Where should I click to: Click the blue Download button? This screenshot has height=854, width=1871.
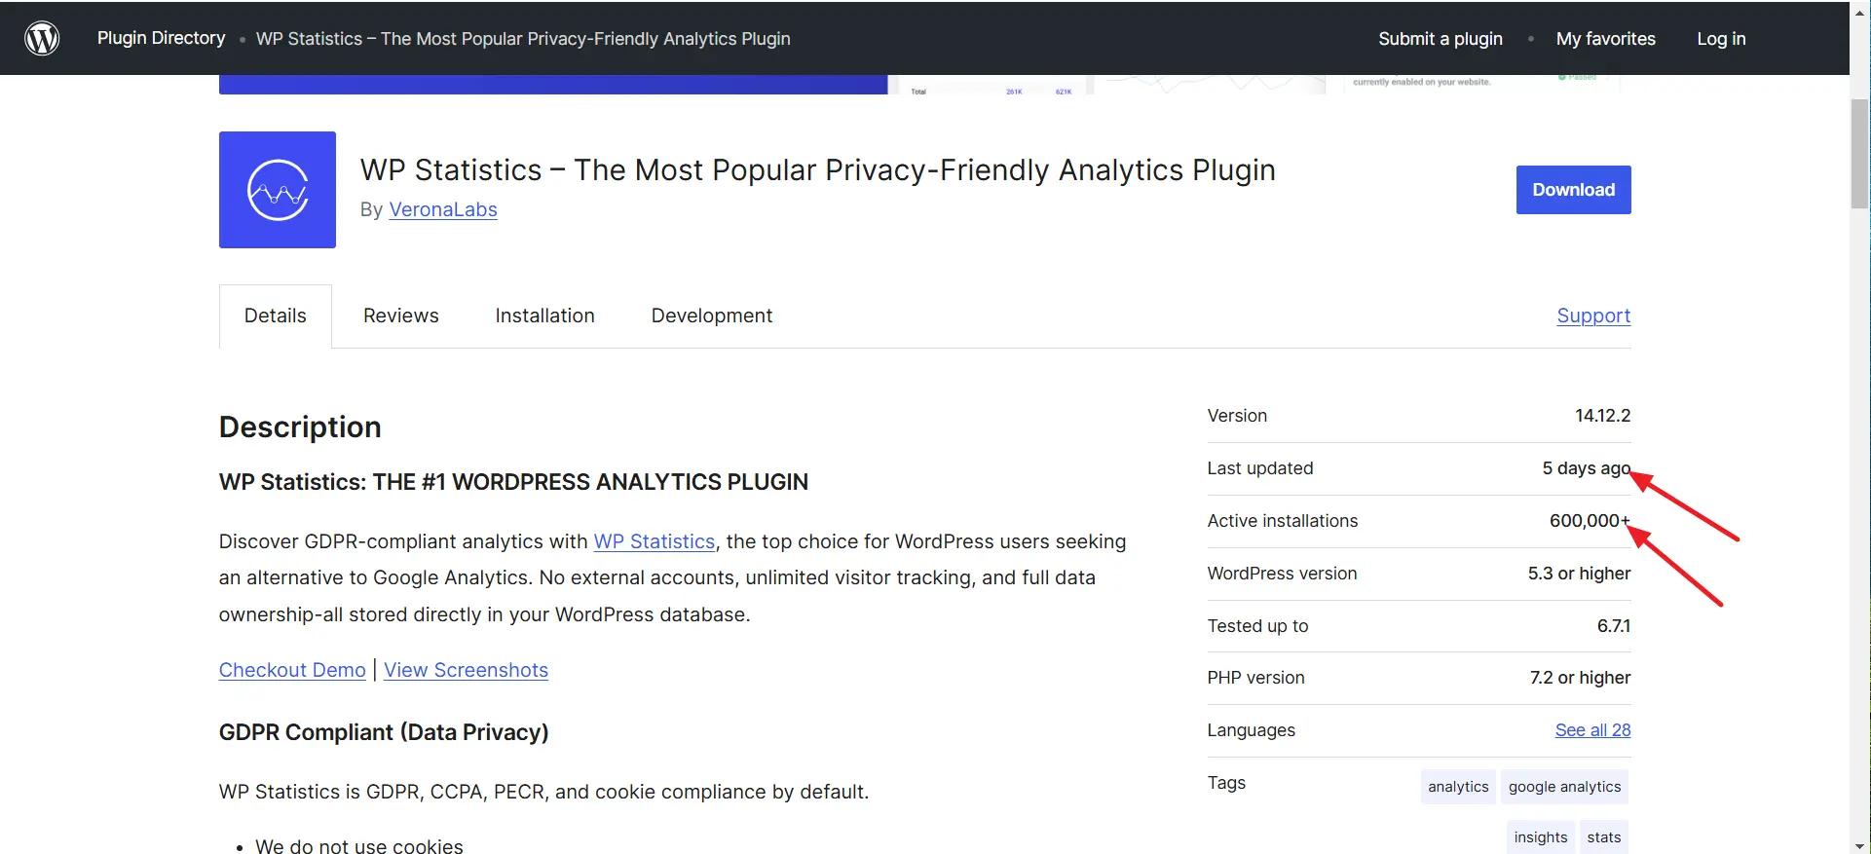tap(1574, 190)
